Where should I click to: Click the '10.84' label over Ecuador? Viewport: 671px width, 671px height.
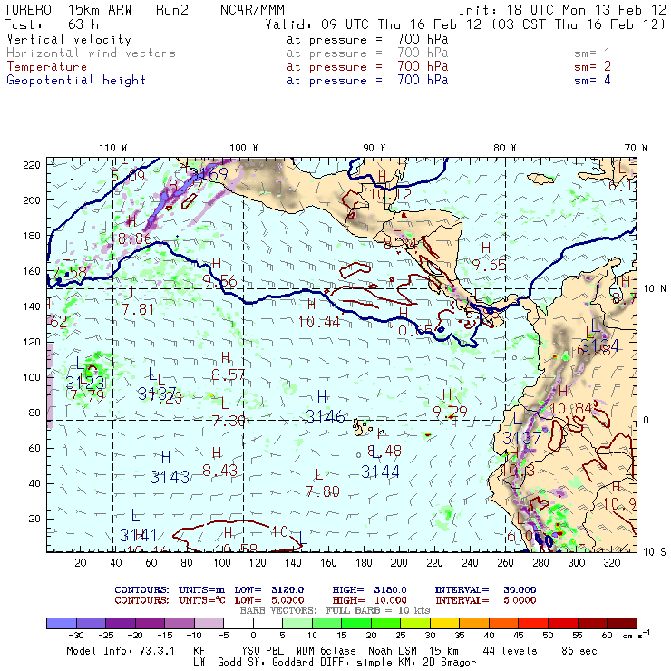(571, 408)
